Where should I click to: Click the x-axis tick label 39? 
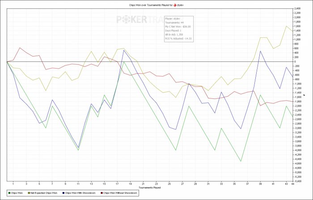point(260,184)
